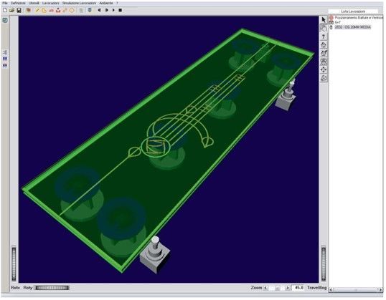Open the Definizioni menu

(18, 3)
